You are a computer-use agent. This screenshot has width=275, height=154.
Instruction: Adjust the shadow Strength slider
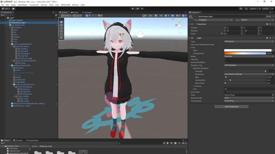click(245, 71)
